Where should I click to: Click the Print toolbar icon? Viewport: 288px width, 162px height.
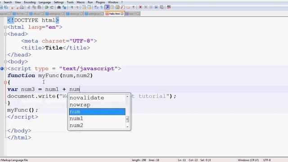pos(22,7)
